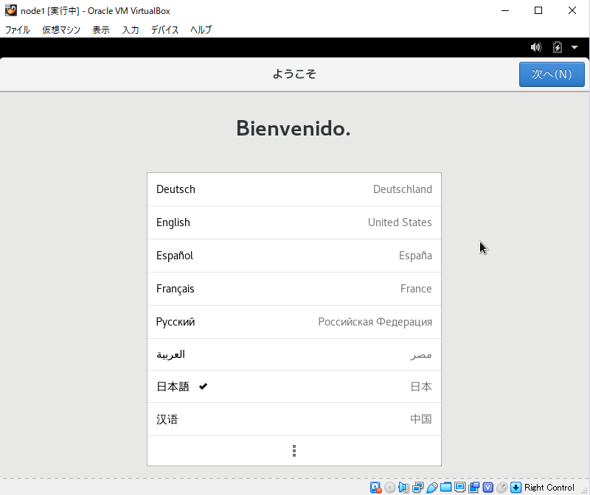Click the network adapters status icon
The width and height of the screenshot is (590, 495).
(417, 488)
